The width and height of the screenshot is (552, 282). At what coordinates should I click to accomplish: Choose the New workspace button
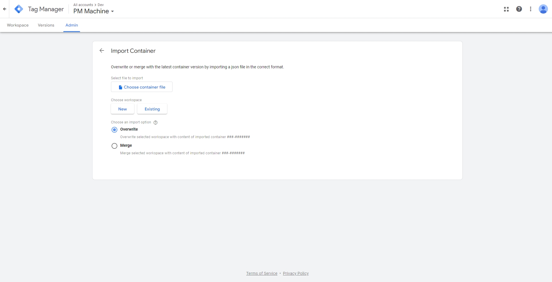click(x=123, y=109)
